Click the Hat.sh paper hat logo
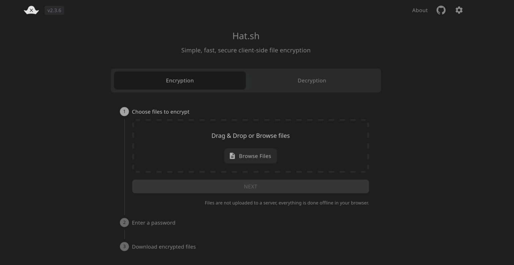The image size is (514, 265). [31, 10]
